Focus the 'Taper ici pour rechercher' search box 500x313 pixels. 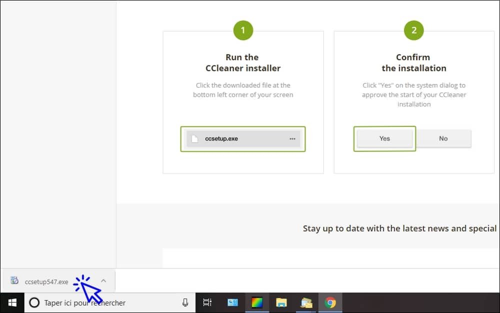[x=110, y=303]
